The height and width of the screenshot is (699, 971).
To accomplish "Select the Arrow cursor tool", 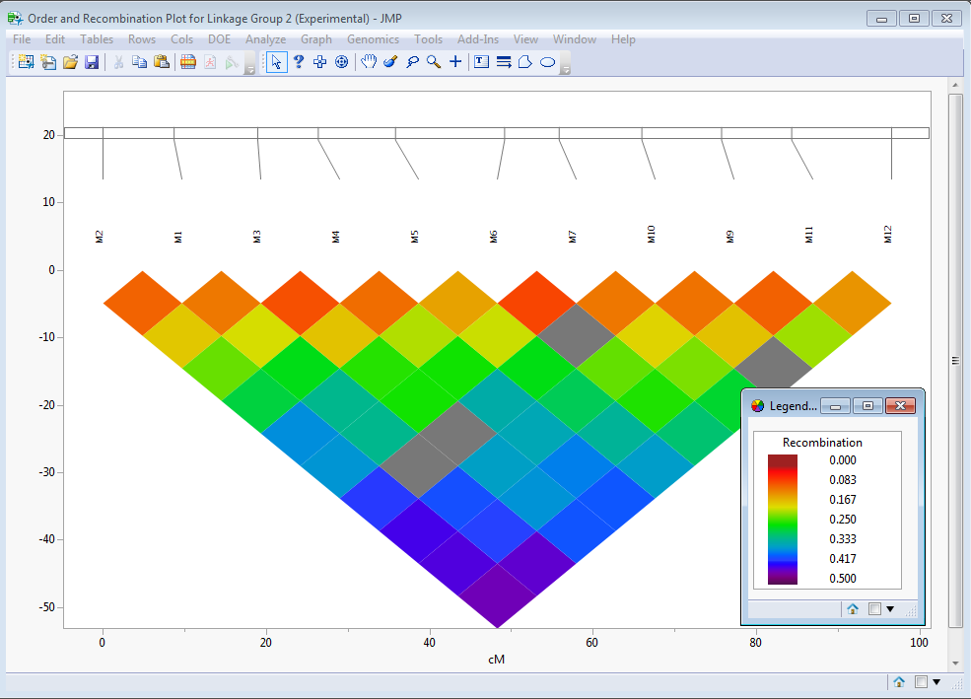I will (x=276, y=62).
